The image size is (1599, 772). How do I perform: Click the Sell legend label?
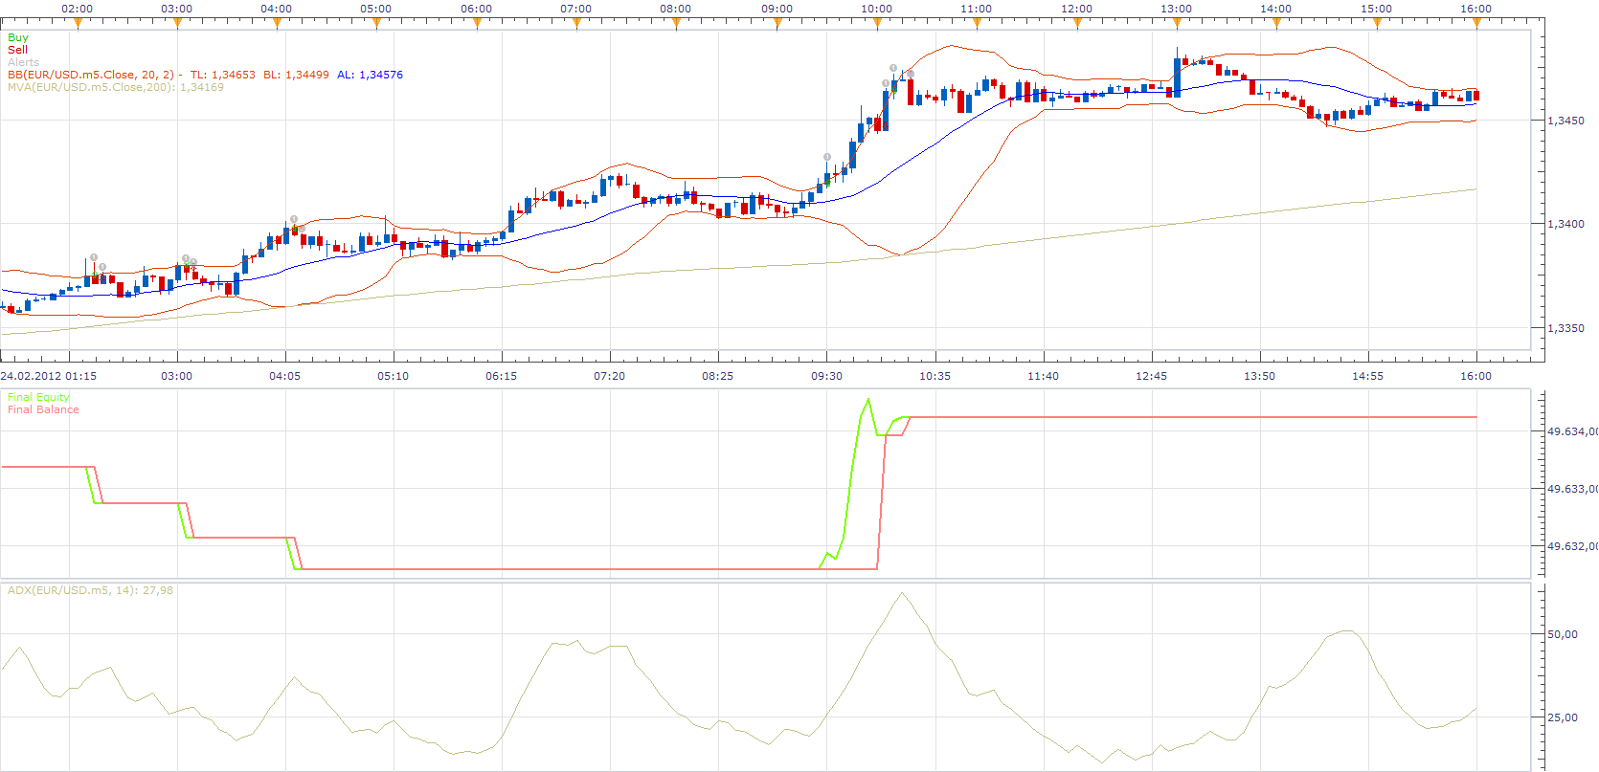tap(17, 50)
